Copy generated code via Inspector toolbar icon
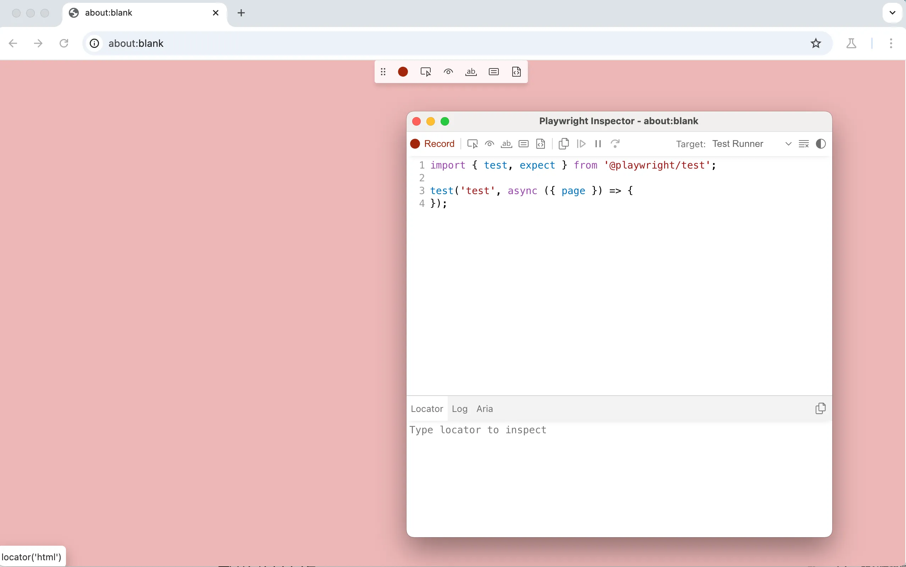This screenshot has height=567, width=906. [564, 144]
